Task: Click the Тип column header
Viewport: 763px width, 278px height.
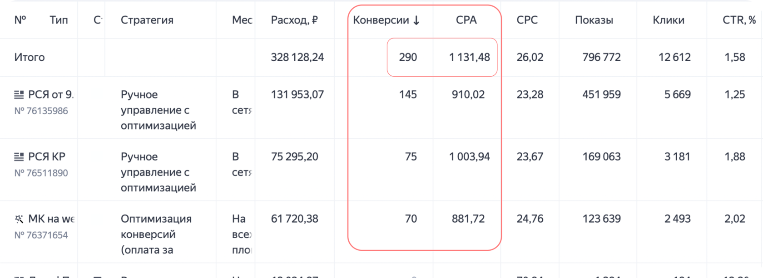Action: (59, 20)
